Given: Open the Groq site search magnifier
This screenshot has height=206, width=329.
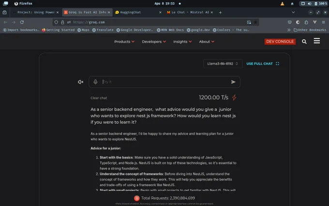Looking at the screenshot, I should (x=304, y=42).
